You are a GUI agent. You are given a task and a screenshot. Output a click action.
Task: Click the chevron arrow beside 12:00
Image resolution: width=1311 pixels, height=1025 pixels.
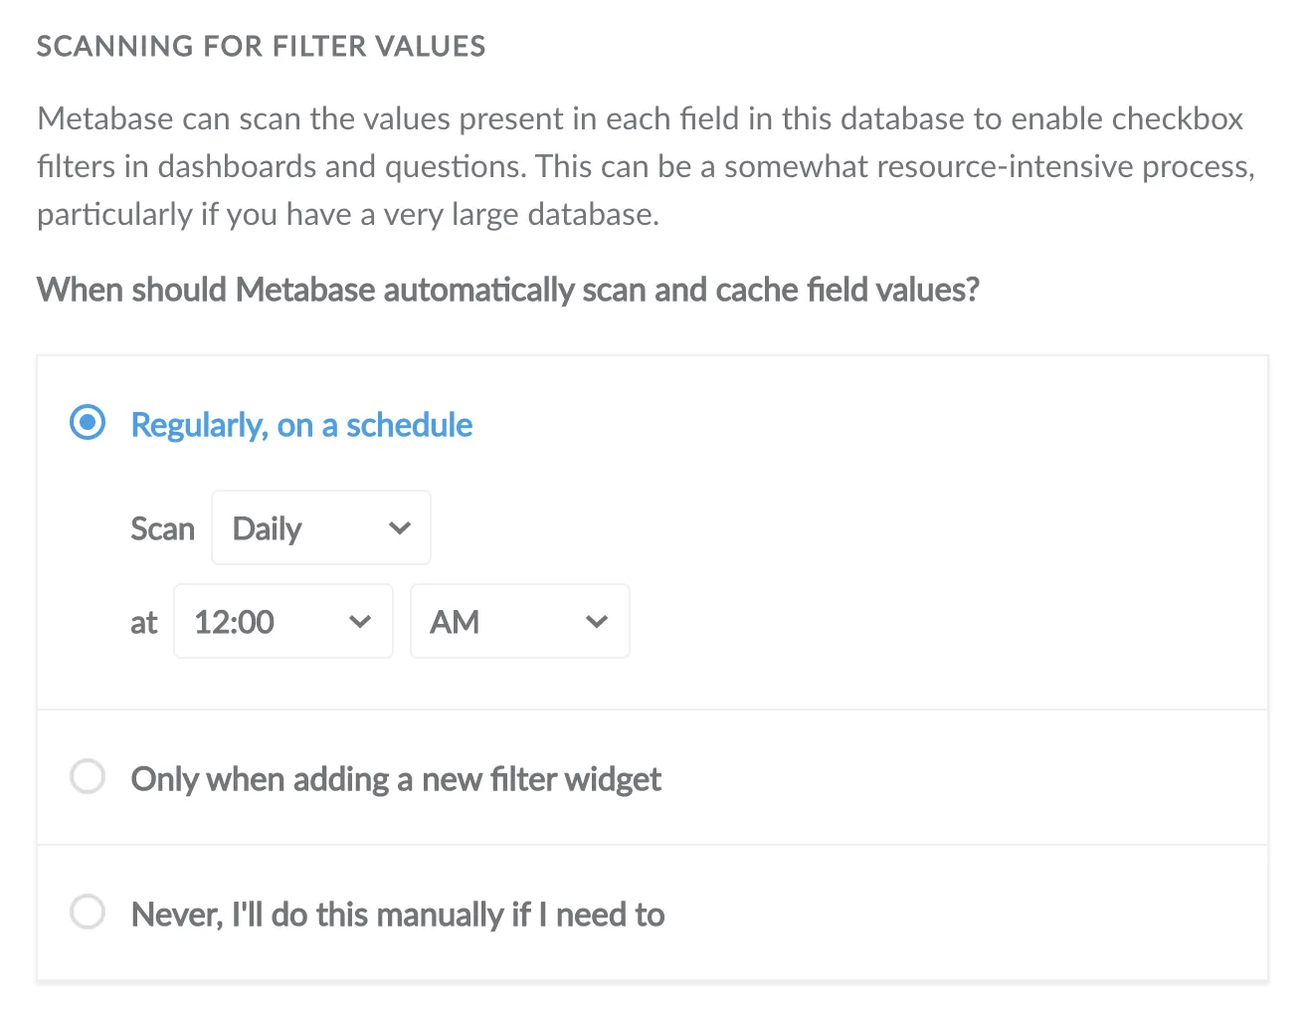tap(360, 622)
